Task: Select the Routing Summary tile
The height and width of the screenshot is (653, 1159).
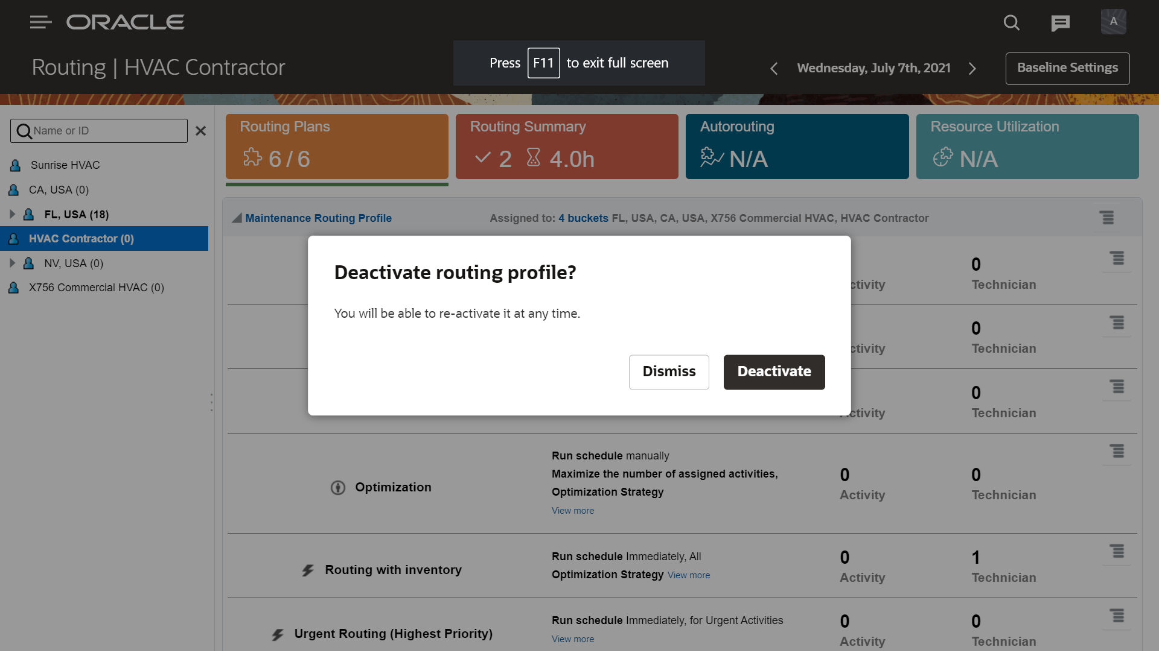Action: tap(566, 147)
